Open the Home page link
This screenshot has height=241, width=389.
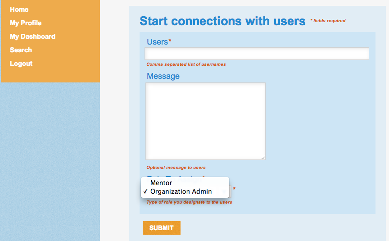click(19, 9)
